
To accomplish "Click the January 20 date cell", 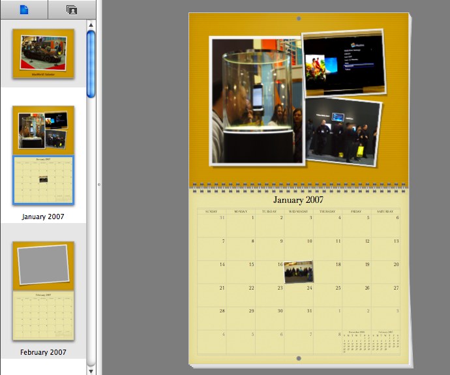I will 385,273.
